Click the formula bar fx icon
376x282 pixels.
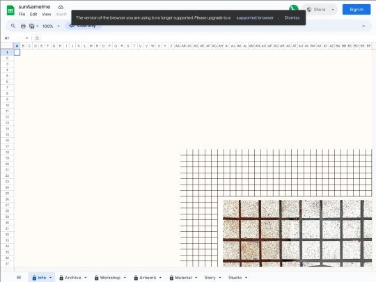click(x=37, y=38)
